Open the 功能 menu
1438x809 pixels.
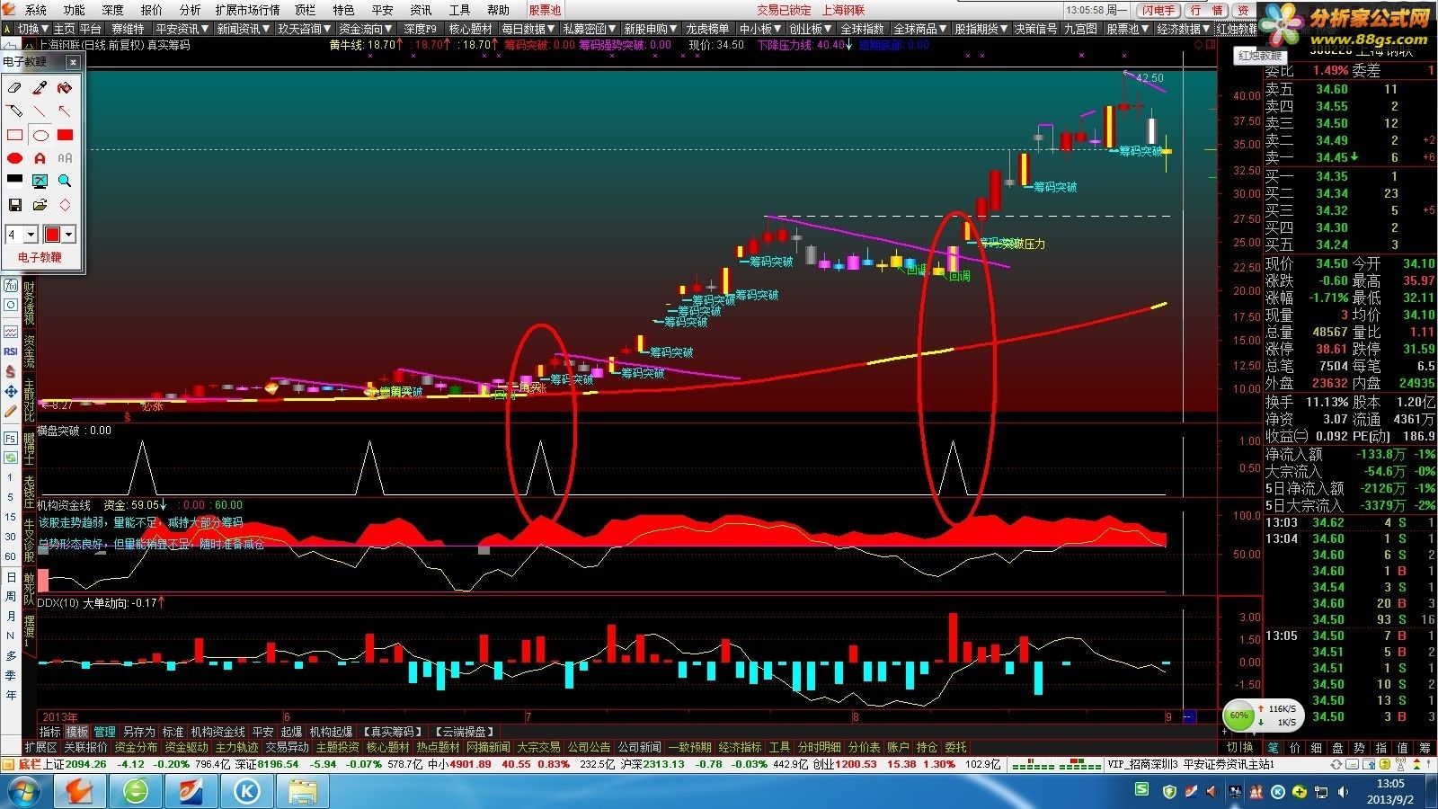pos(74,10)
